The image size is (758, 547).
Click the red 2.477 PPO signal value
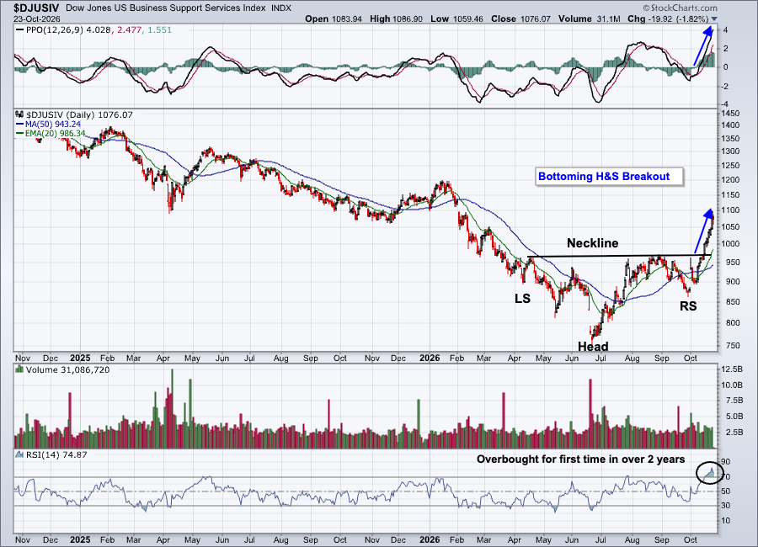click(x=128, y=30)
